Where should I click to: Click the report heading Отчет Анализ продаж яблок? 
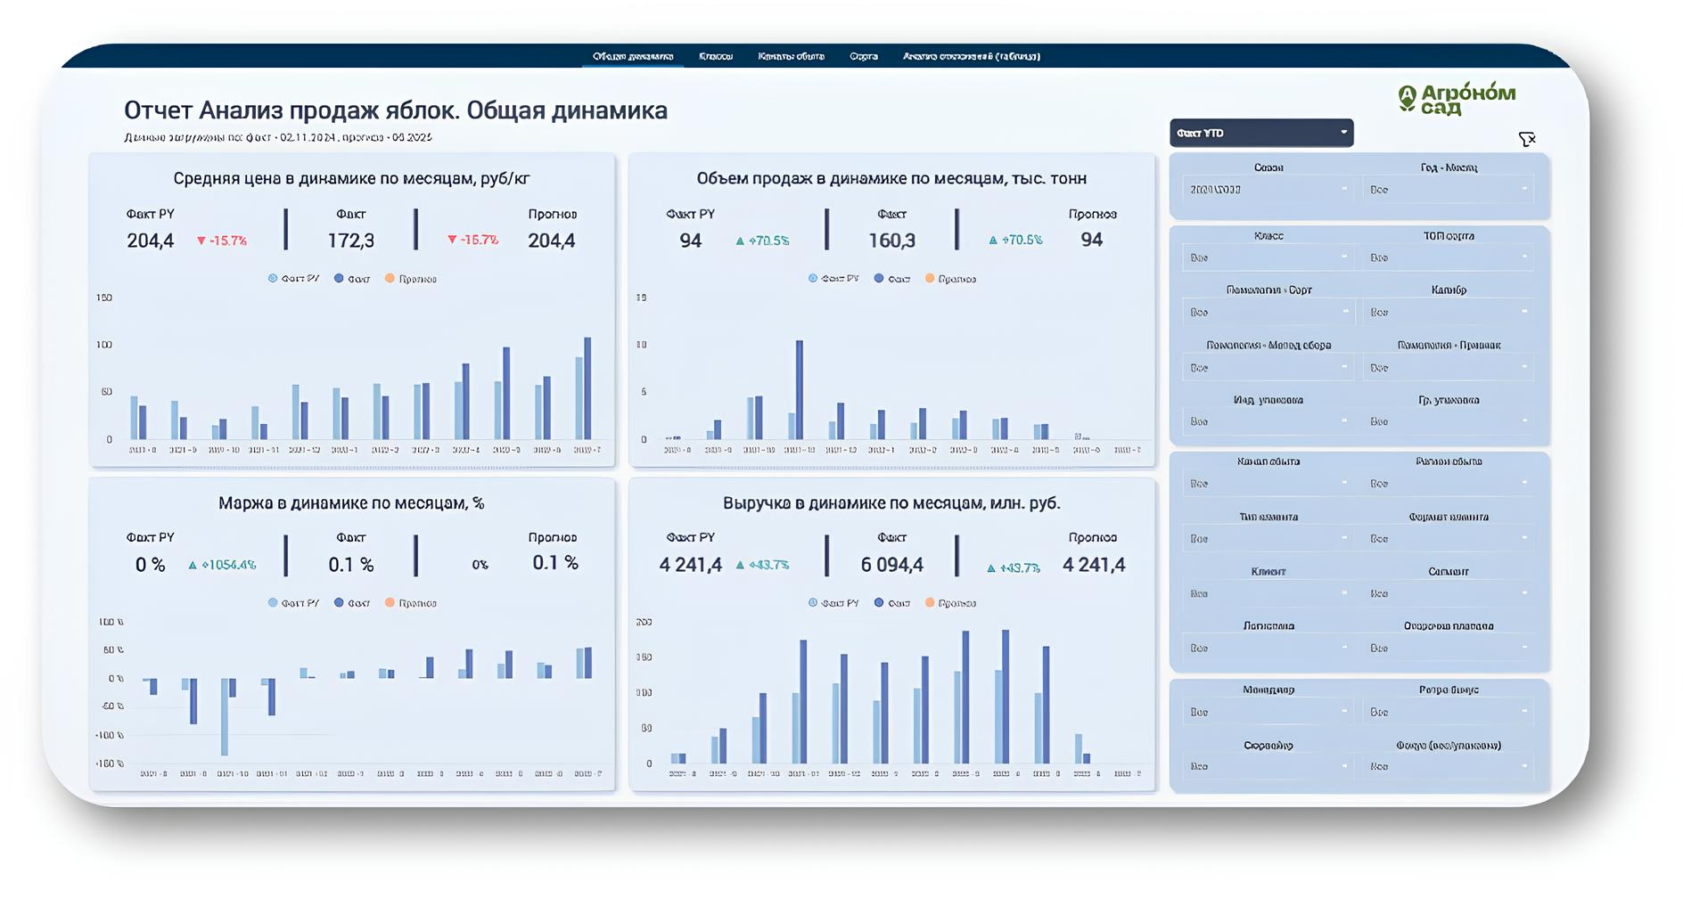coord(396,110)
